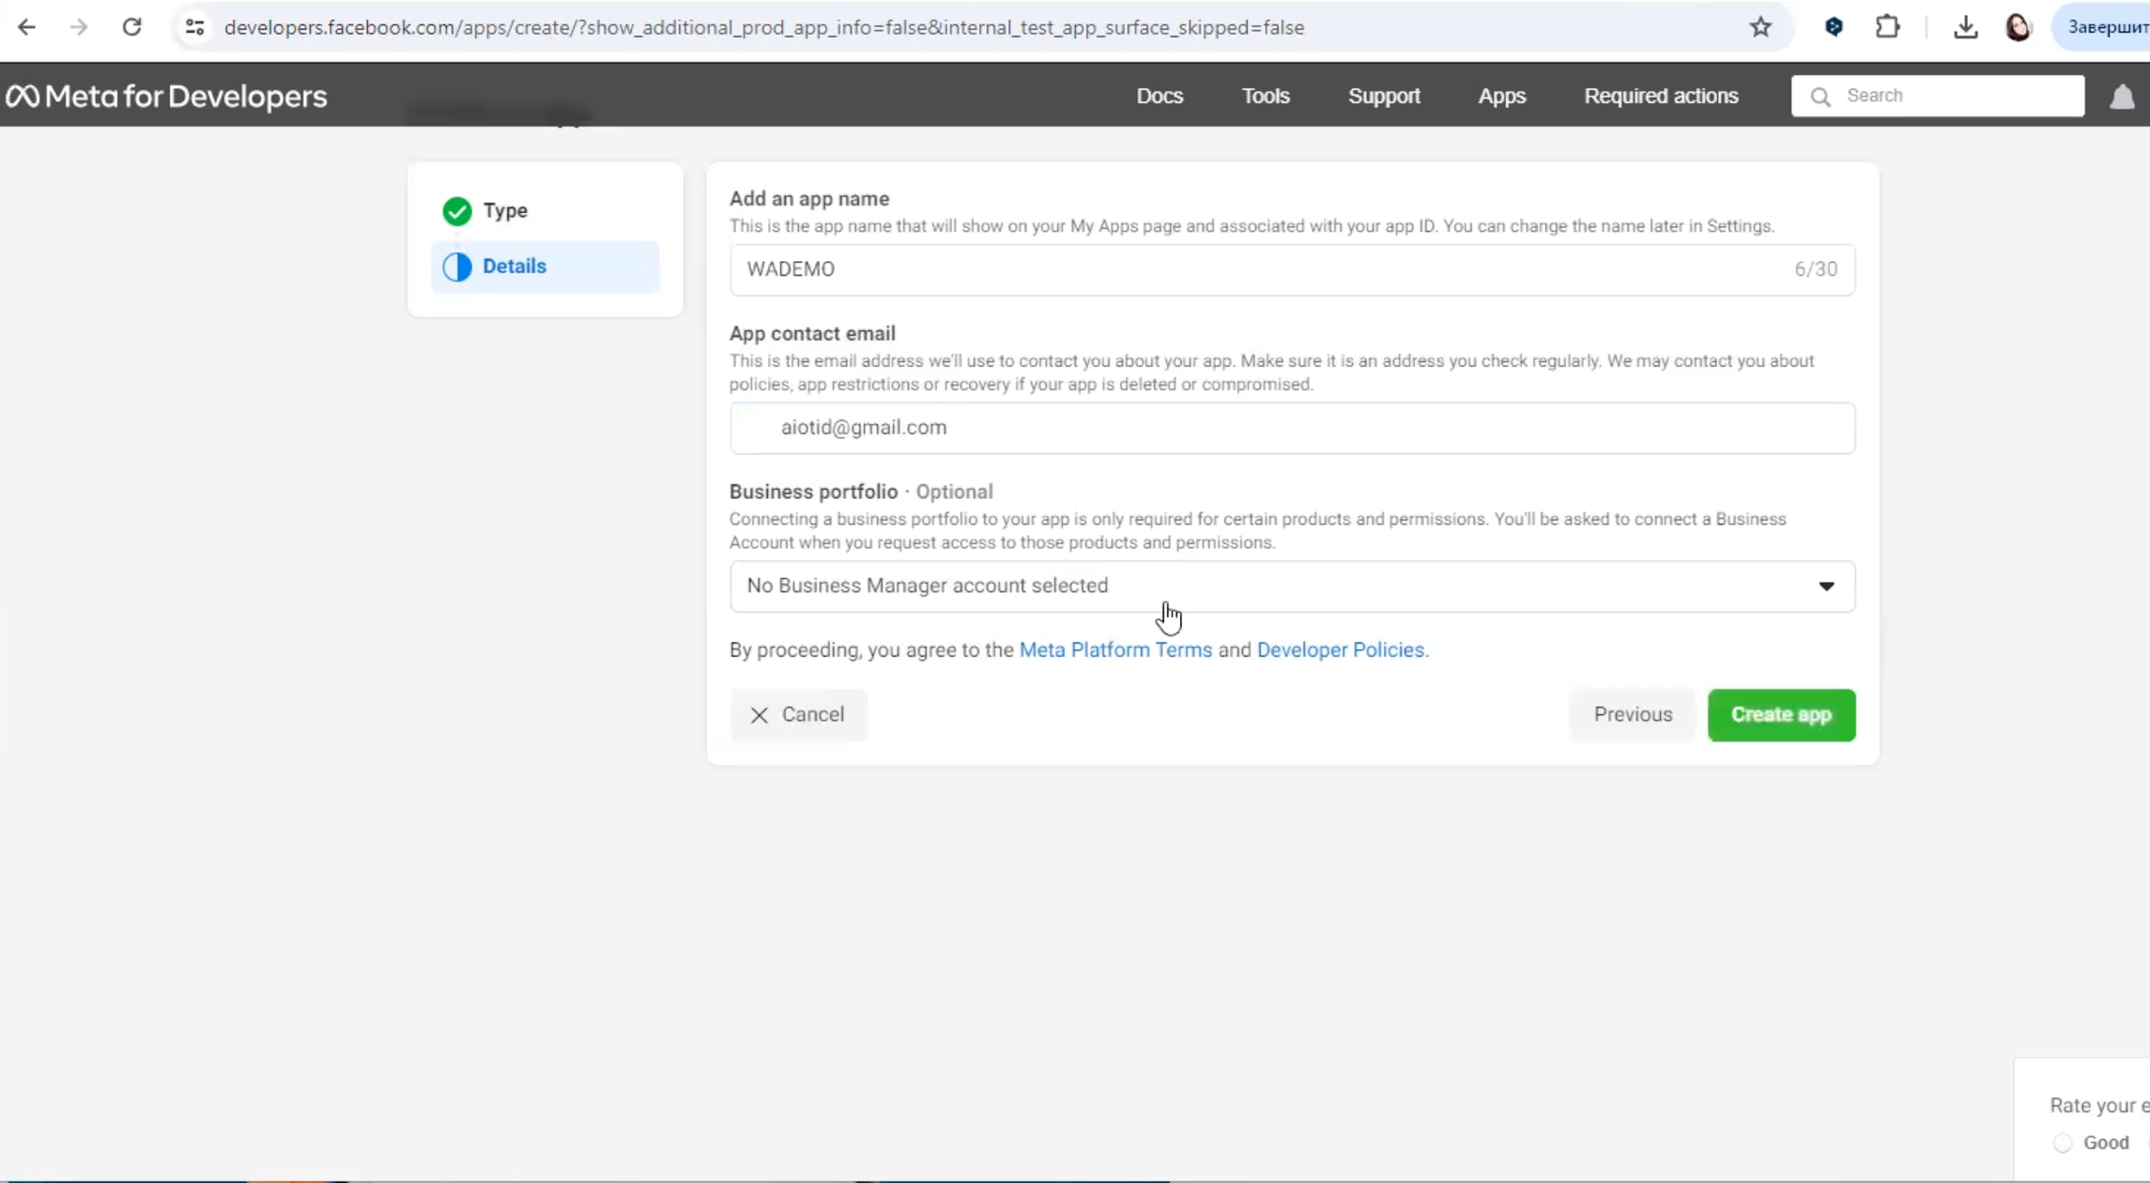The height and width of the screenshot is (1183, 2150).
Task: Click the dropdown arrow in Business portfolio
Action: 1825,586
